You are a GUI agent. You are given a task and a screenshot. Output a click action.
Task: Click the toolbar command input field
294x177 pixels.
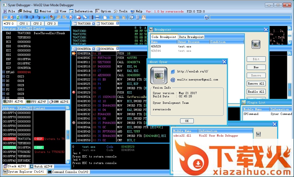coord(250,17)
